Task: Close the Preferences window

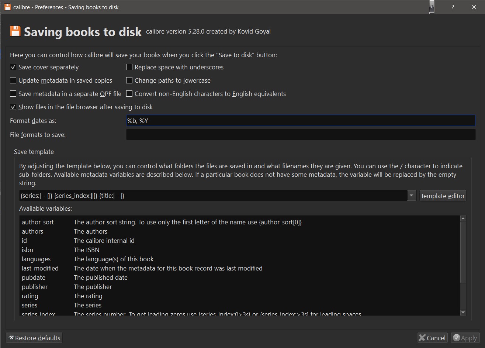Action: (474, 7)
